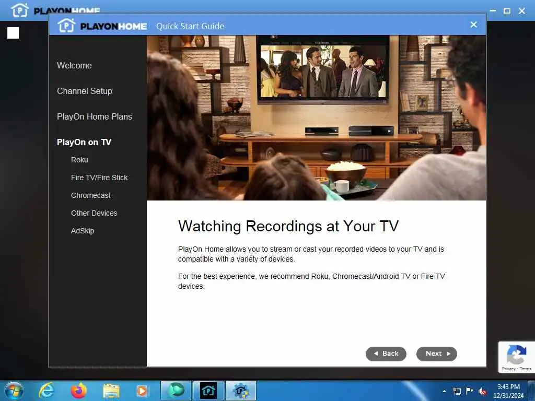Open the Welcome section

click(74, 65)
